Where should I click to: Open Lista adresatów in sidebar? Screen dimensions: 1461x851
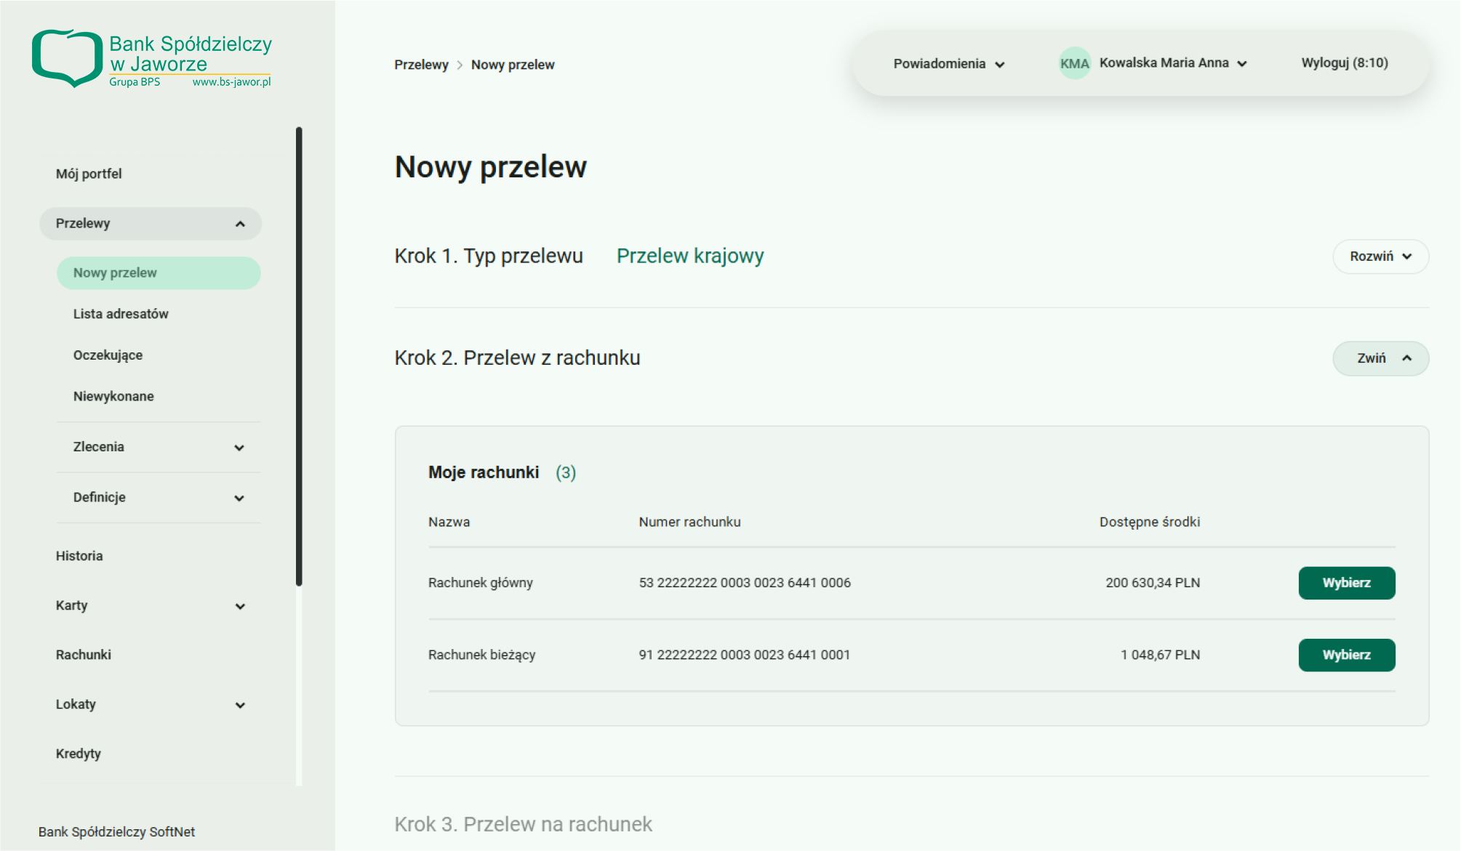(x=121, y=314)
